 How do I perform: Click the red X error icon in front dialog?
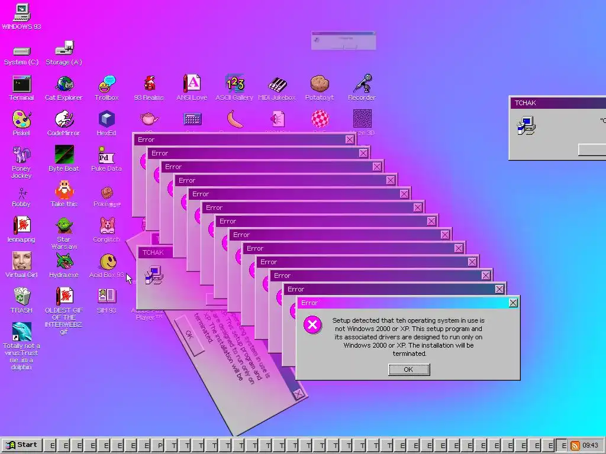click(312, 325)
